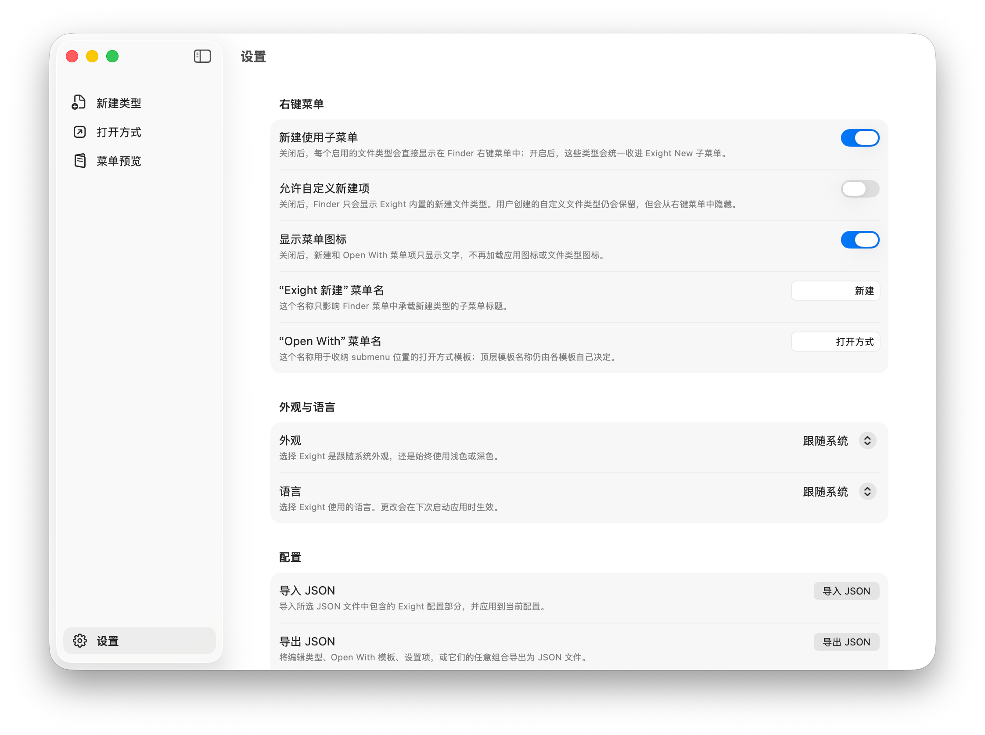Click the 打开方式 arrow icon
The image size is (985, 735).
click(x=79, y=132)
